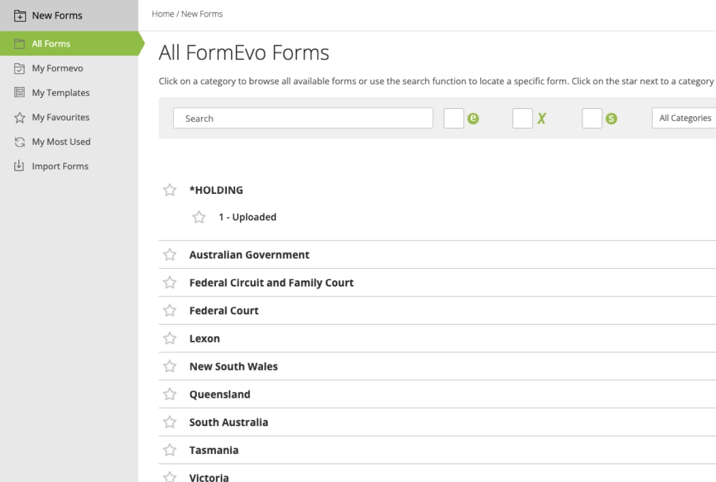Star the New South Wales category
This screenshot has width=716, height=482.
click(170, 366)
